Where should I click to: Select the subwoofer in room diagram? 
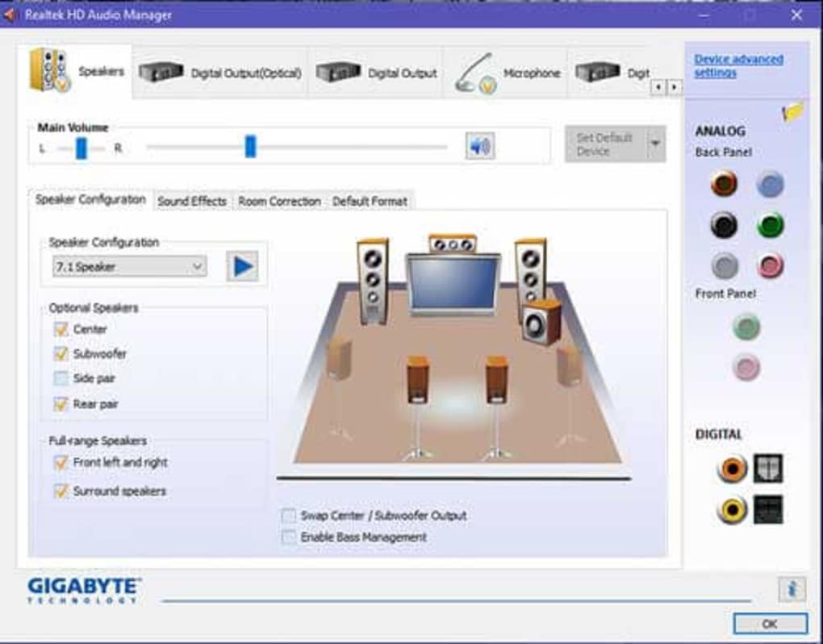(540, 321)
